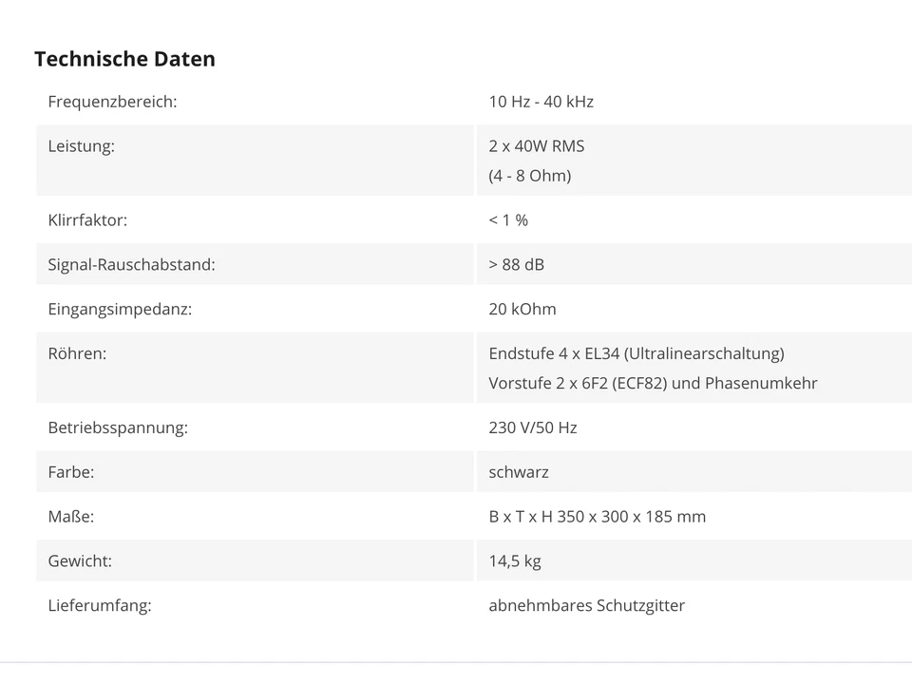Click the "Signal-Rauschabstand:" label
Viewport: 912px width, 684px height.
tap(131, 265)
